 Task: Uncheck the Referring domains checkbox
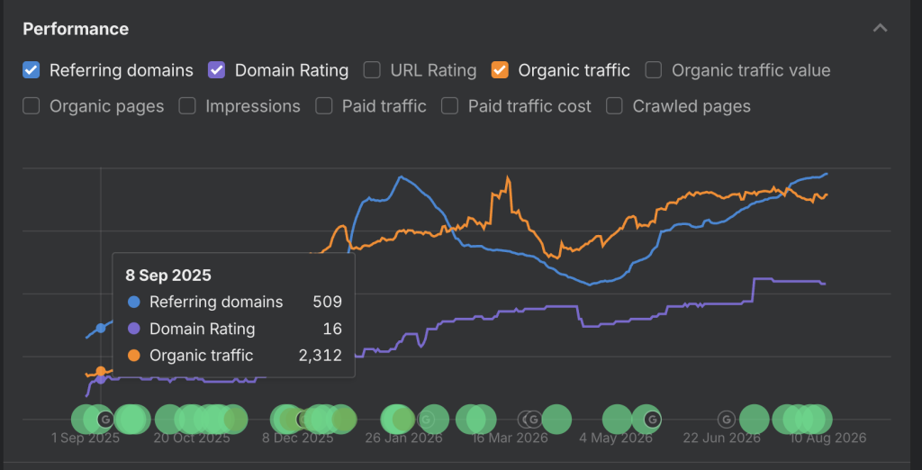coord(32,70)
